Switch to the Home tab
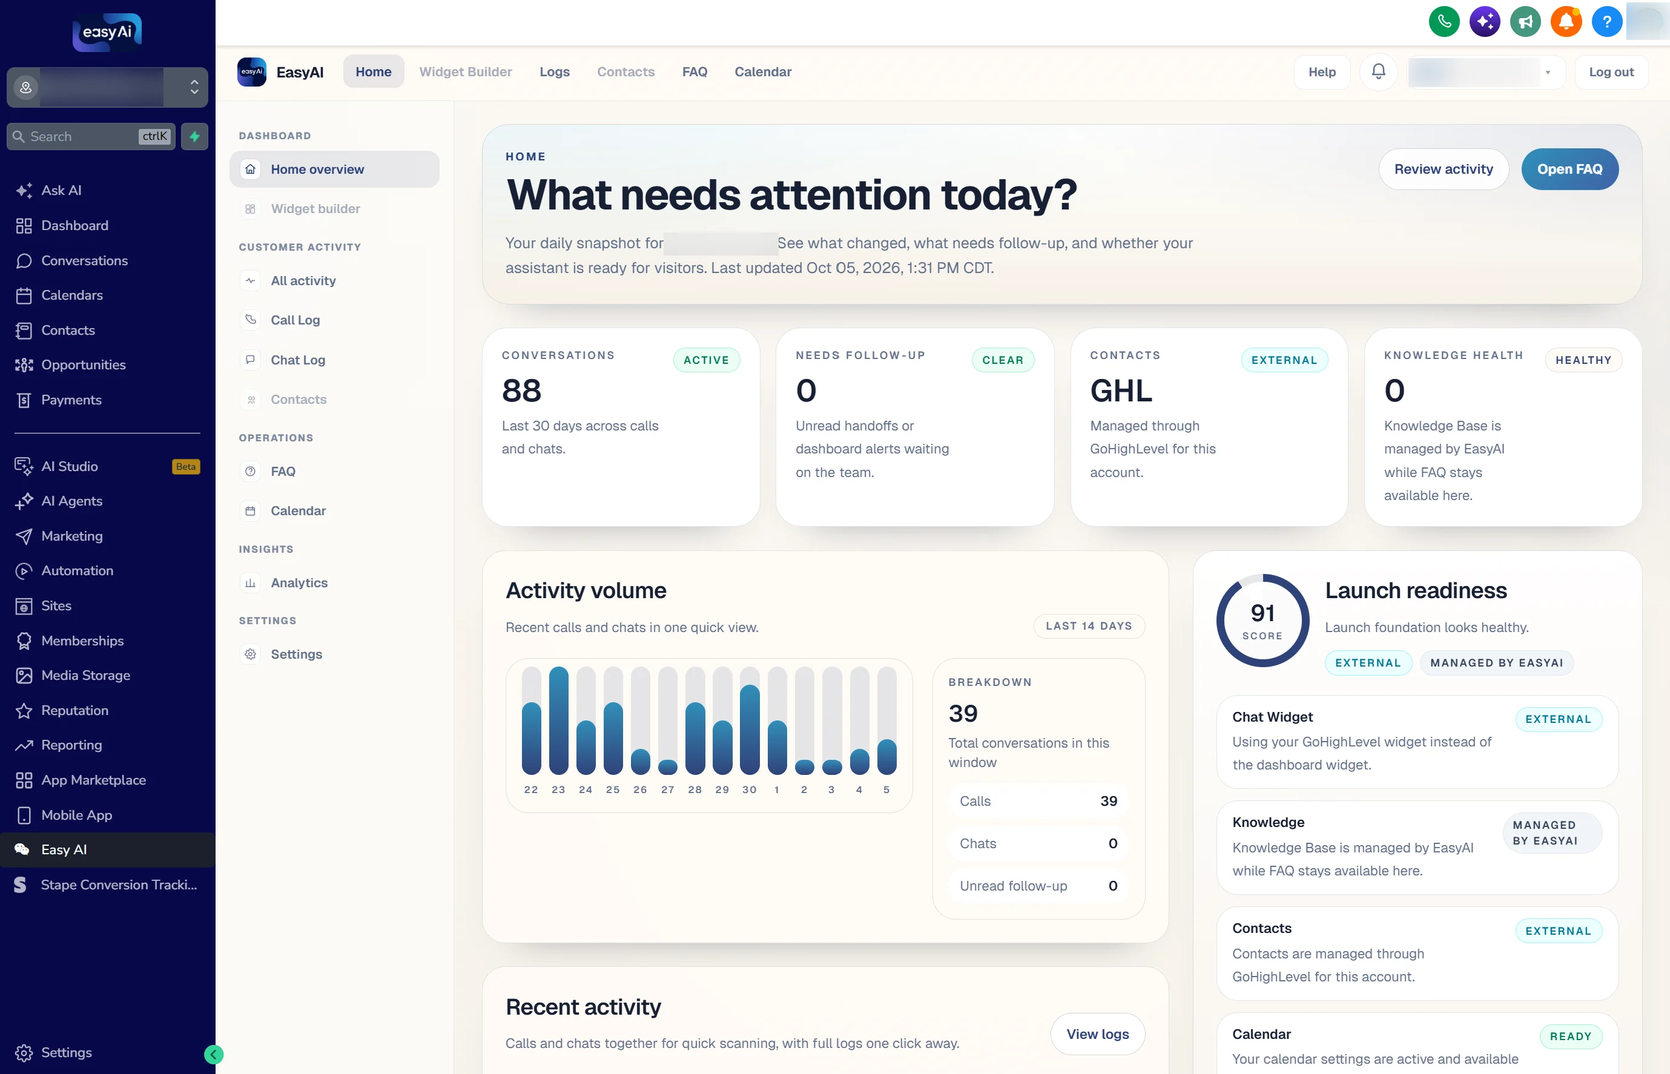Image resolution: width=1670 pixels, height=1074 pixels. pos(373,72)
